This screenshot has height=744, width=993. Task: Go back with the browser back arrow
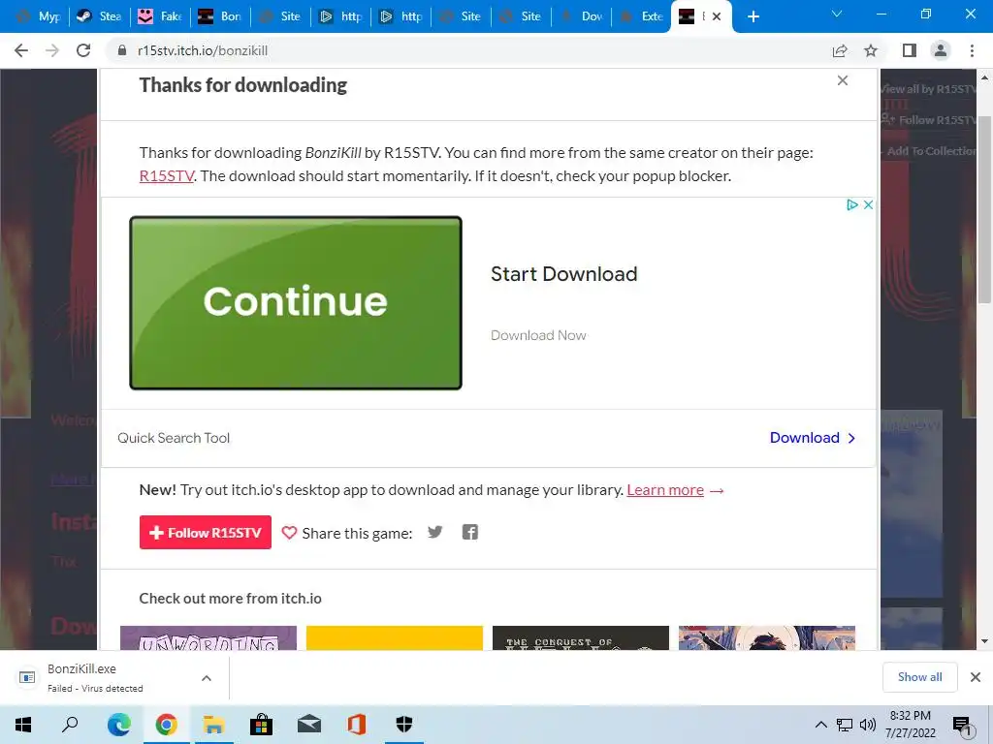(x=21, y=50)
